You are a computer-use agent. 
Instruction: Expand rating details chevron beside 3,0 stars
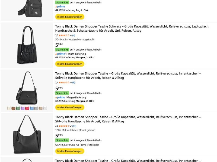point(71,35)
